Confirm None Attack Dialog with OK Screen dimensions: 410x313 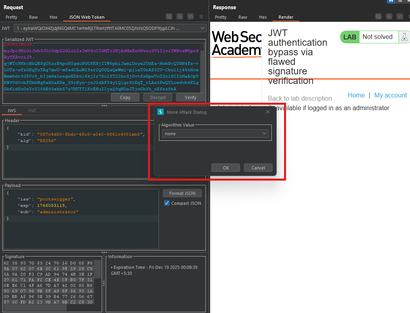(x=226, y=168)
